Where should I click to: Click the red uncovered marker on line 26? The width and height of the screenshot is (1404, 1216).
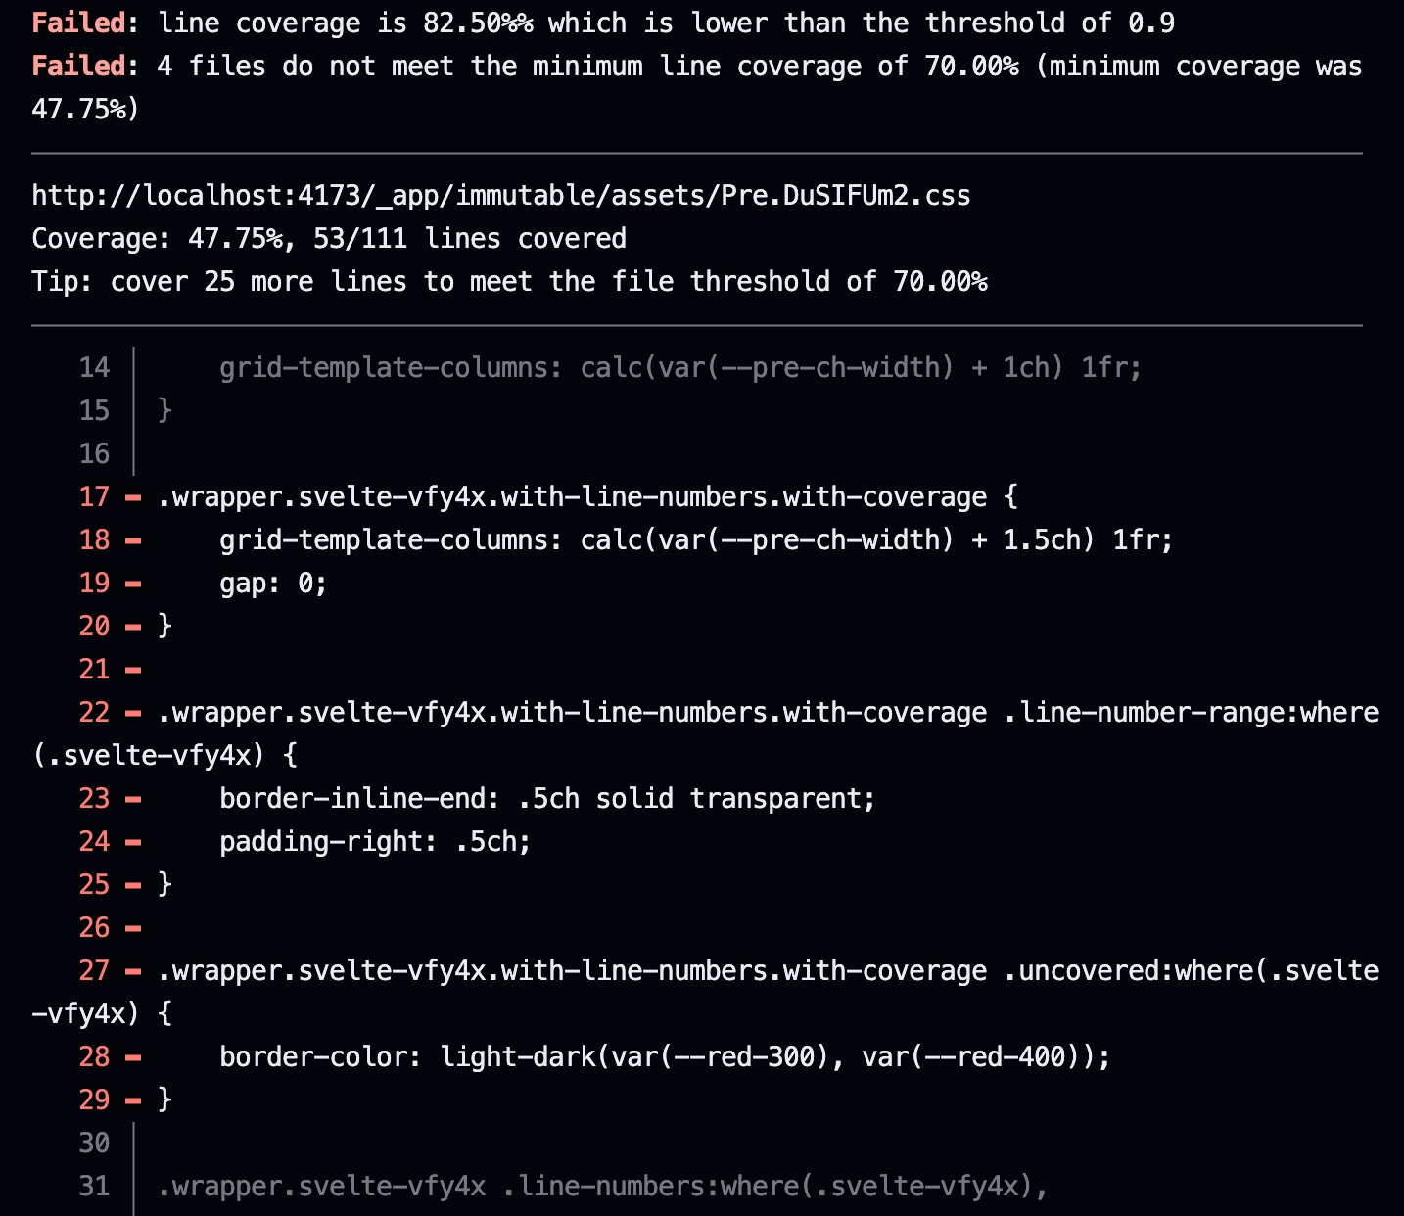(x=131, y=927)
